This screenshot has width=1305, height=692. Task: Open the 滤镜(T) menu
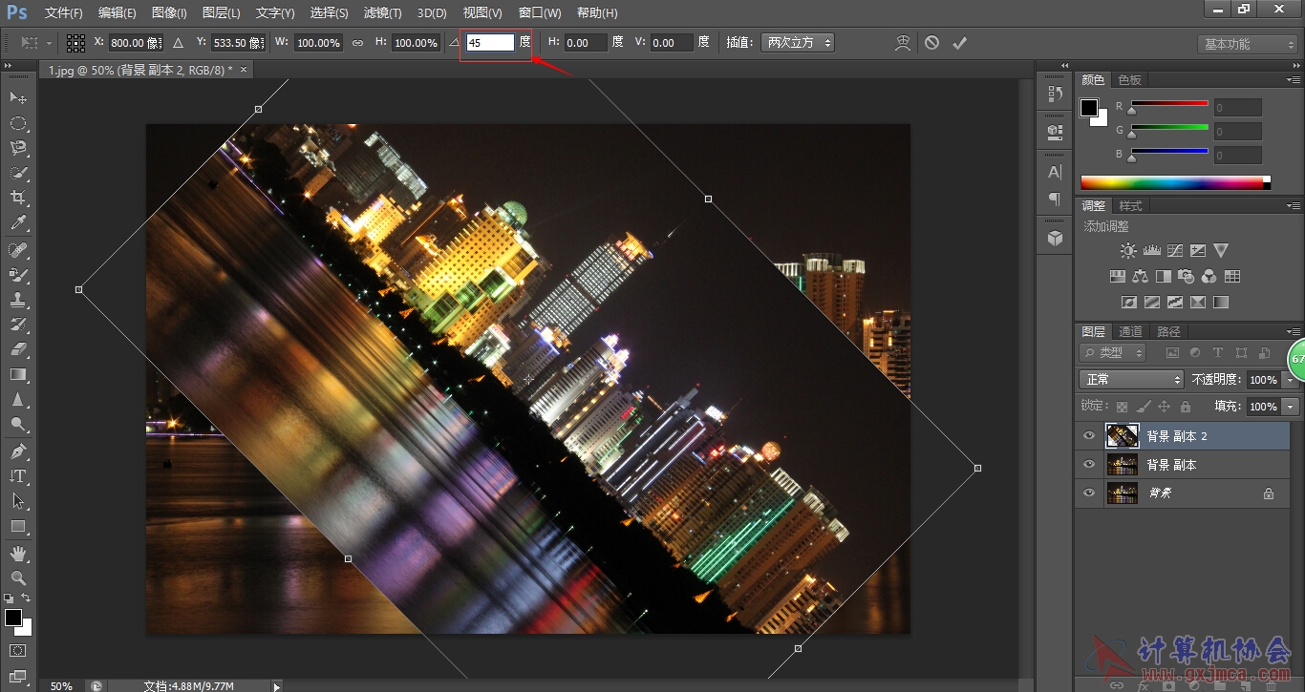pyautogui.click(x=383, y=13)
